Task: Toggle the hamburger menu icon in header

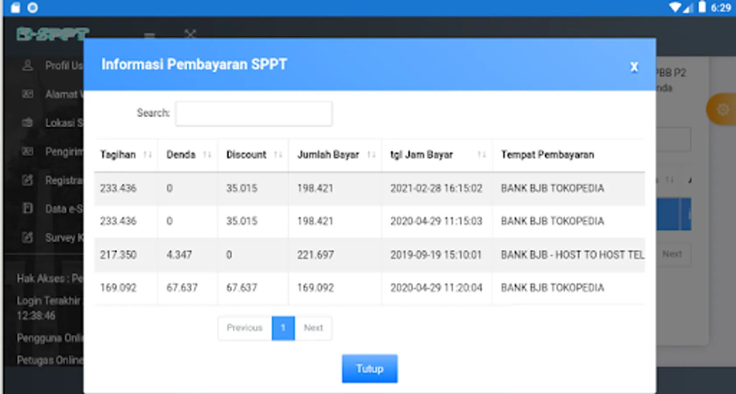Action: (x=150, y=35)
